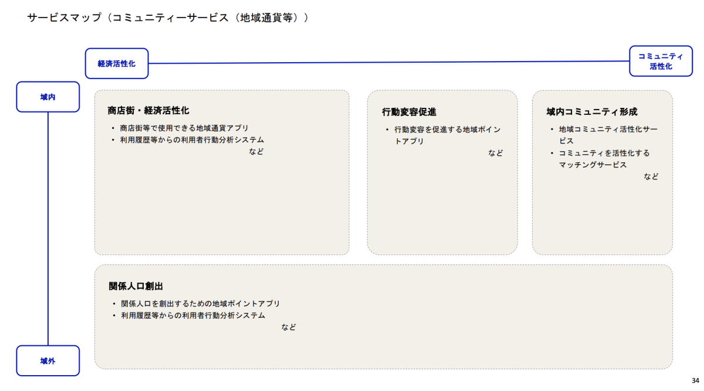Image resolution: width=704 pixels, height=391 pixels.
Task: Click 利用者行動分析システム bullet under 商店街・経済活性化
Action: [192, 140]
